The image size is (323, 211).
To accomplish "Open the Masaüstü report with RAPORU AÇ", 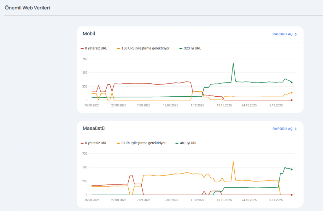I will coord(282,129).
